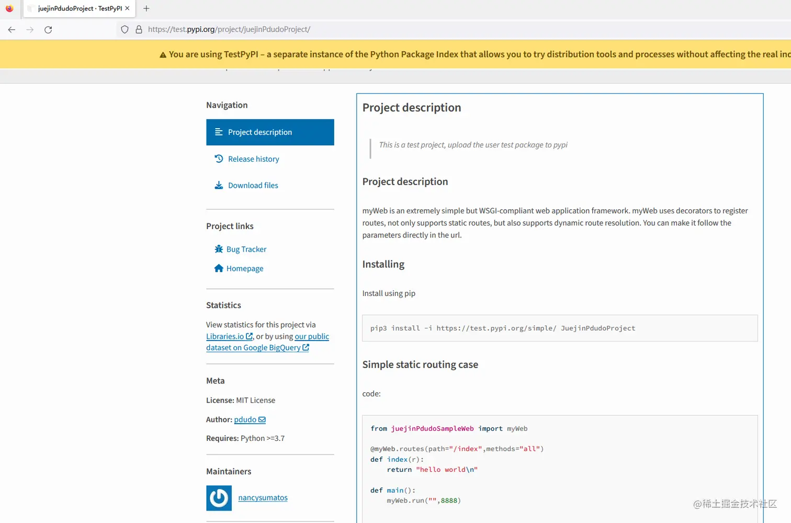Switch to Download files tab

pyautogui.click(x=253, y=186)
